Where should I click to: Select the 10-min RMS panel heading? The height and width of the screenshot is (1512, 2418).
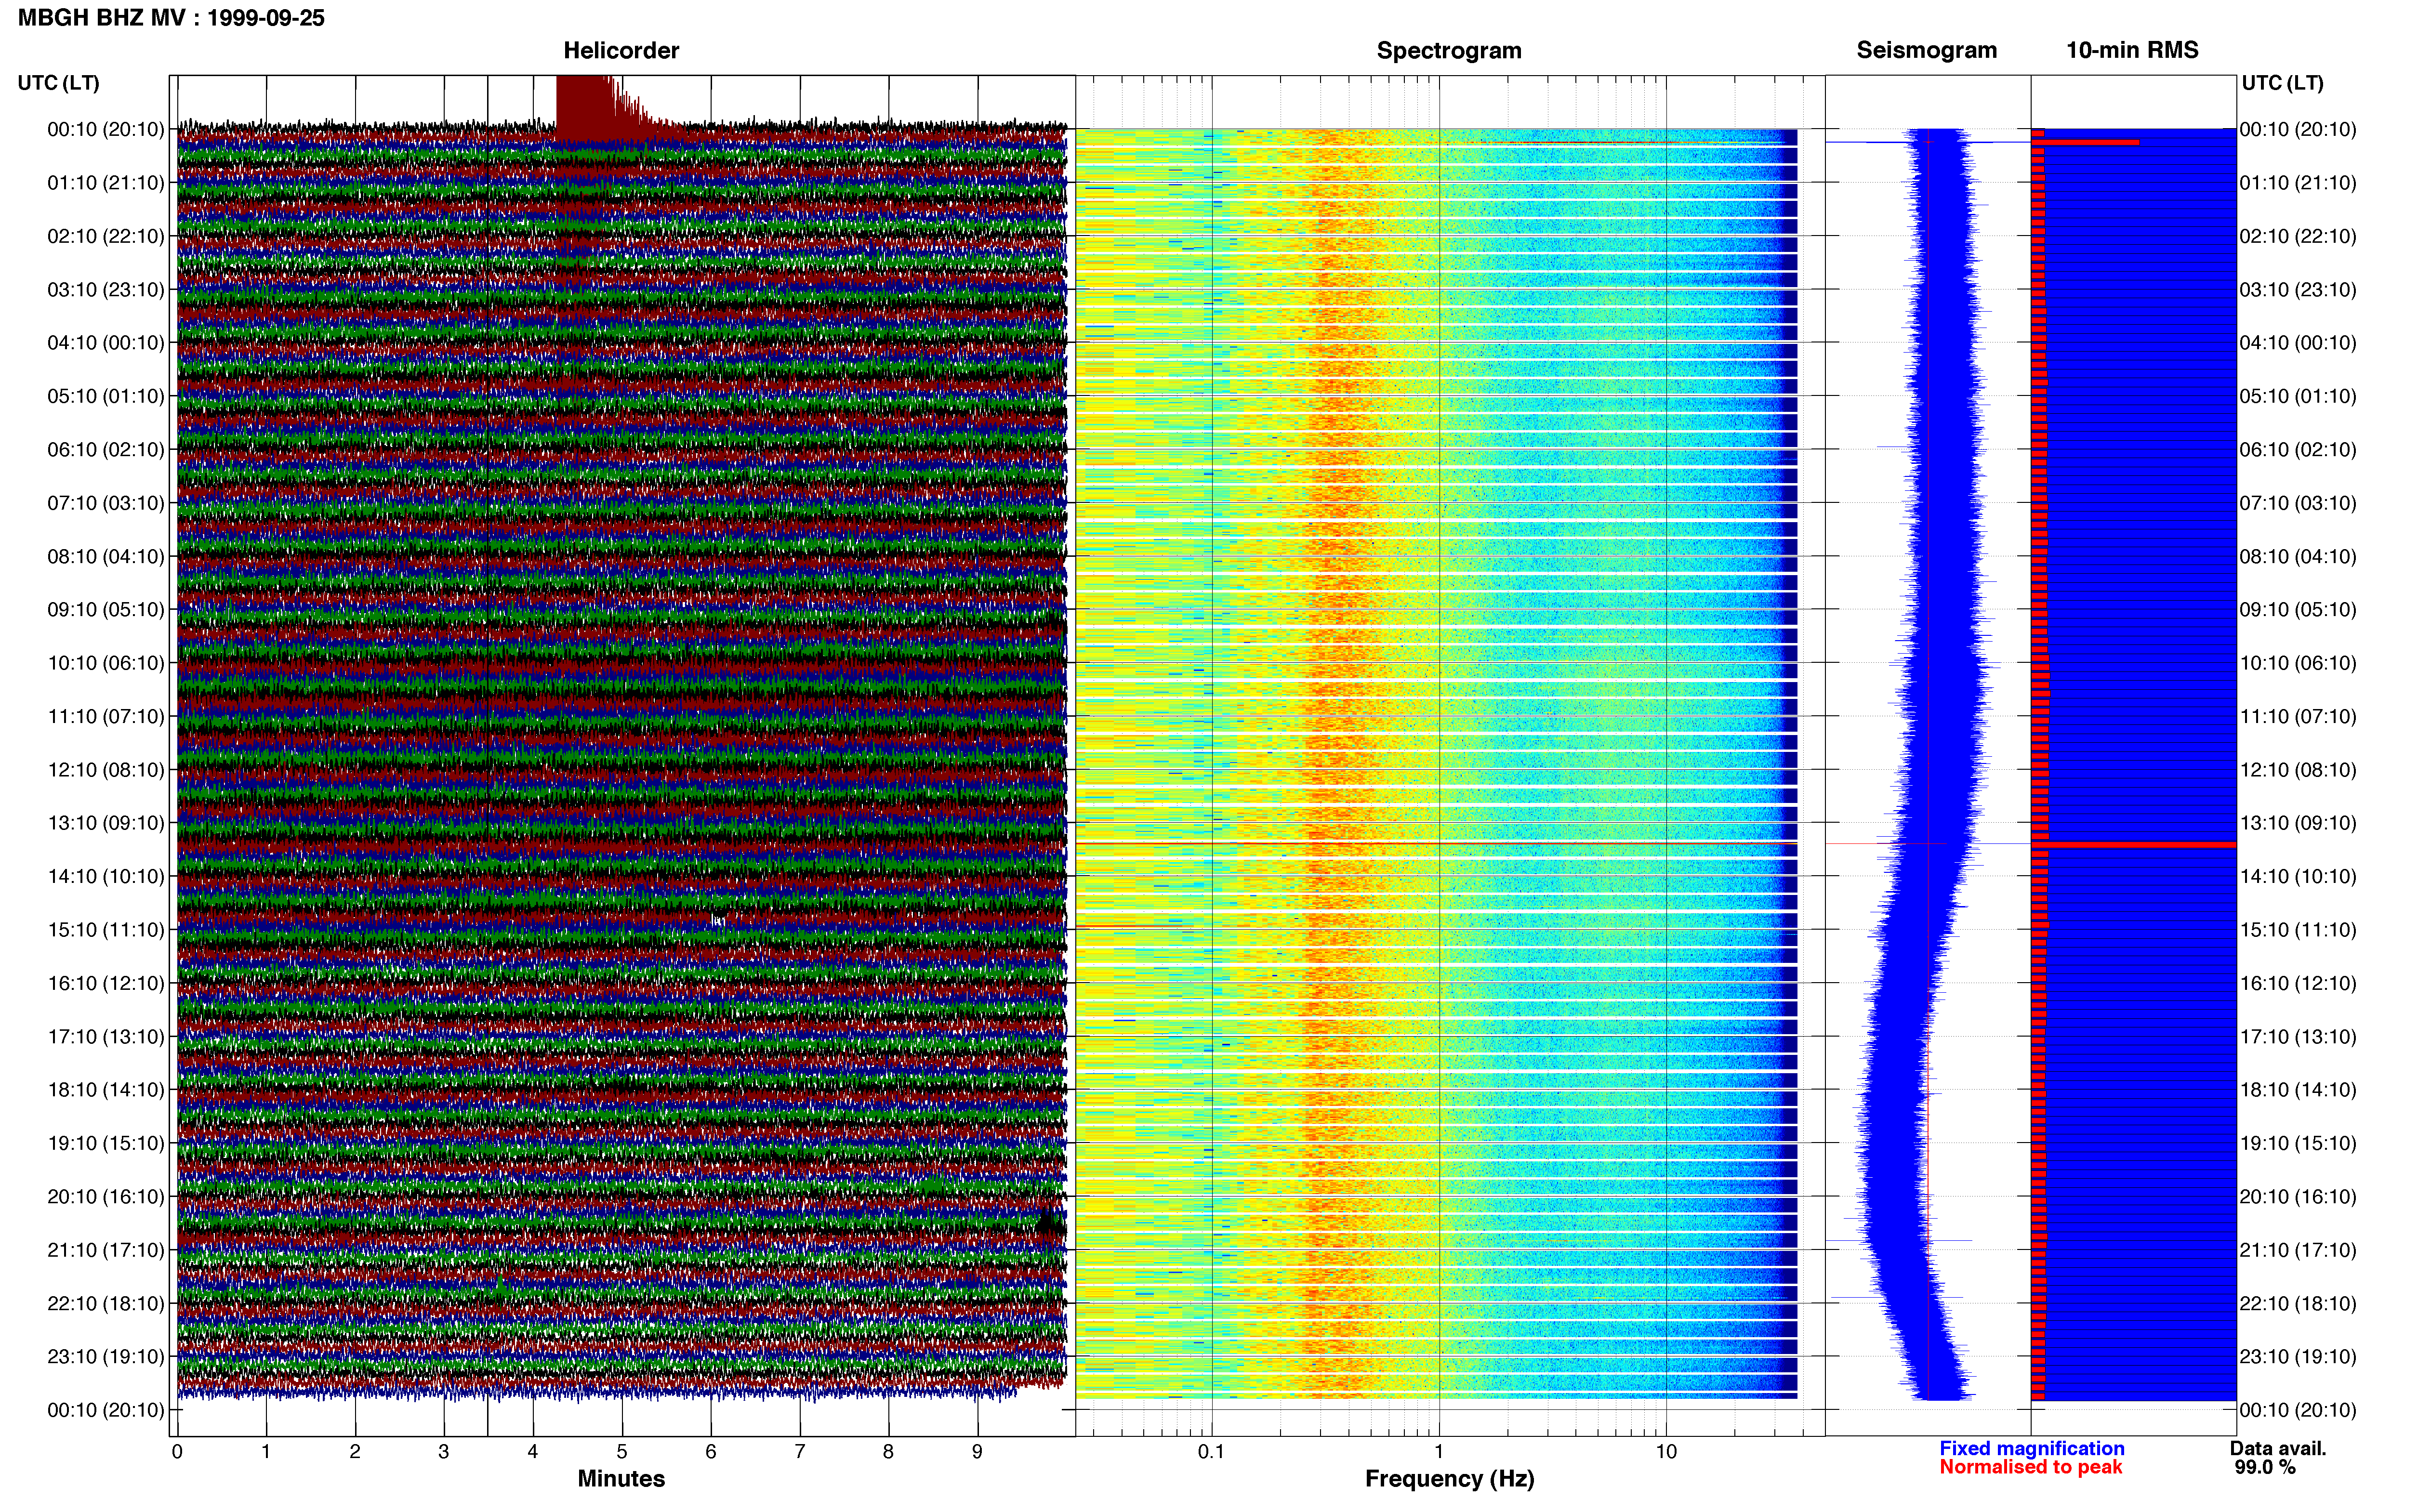pyautogui.click(x=2132, y=51)
